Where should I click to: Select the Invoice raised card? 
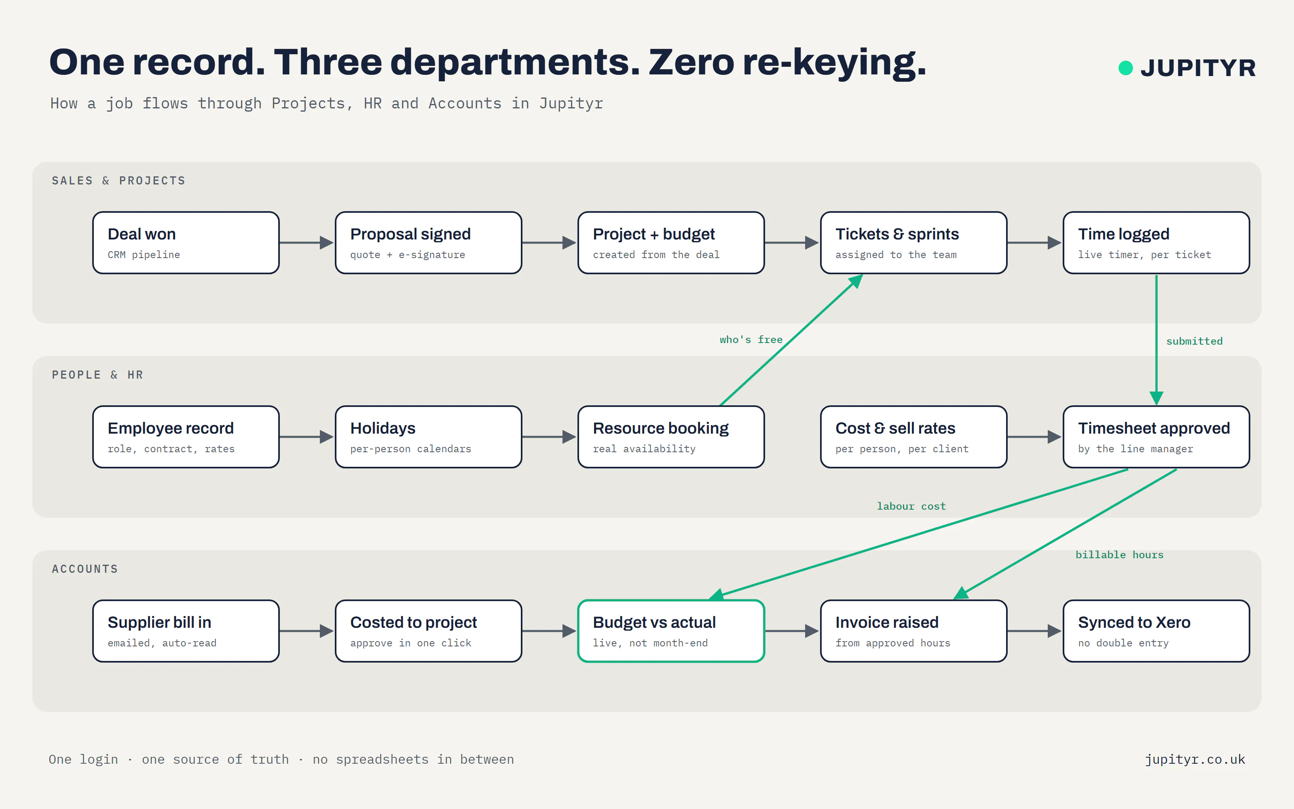click(914, 631)
